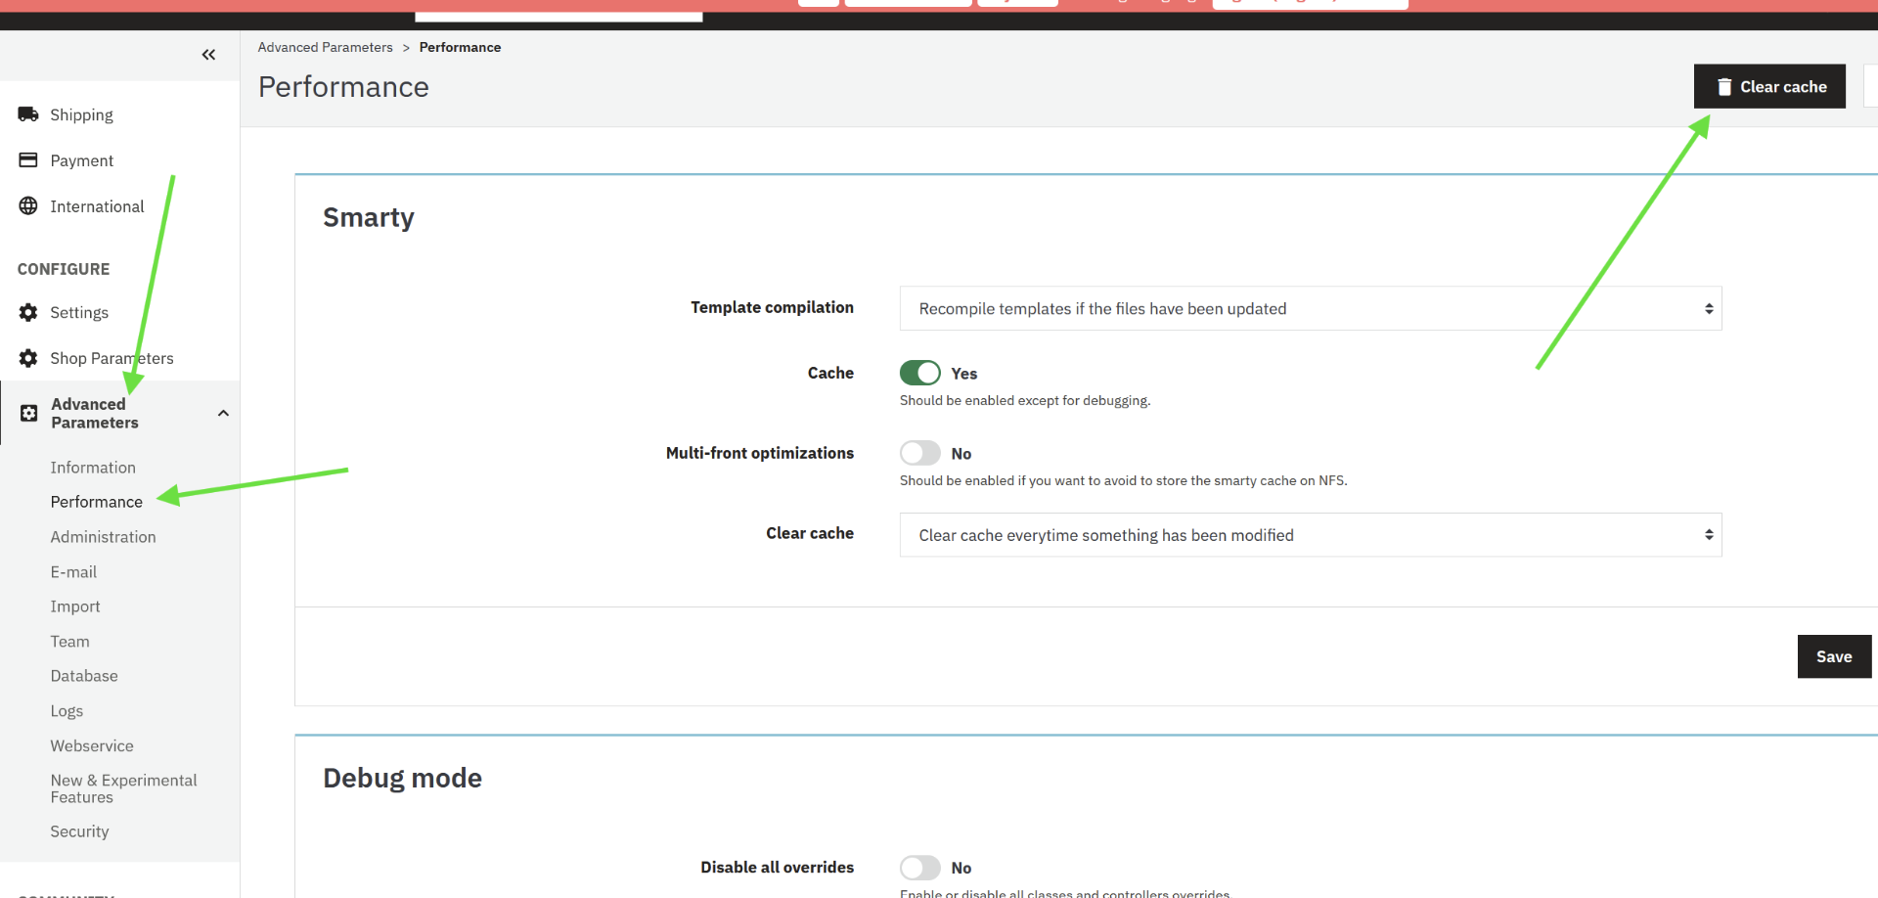Click the Settings gear icon

coord(28,312)
